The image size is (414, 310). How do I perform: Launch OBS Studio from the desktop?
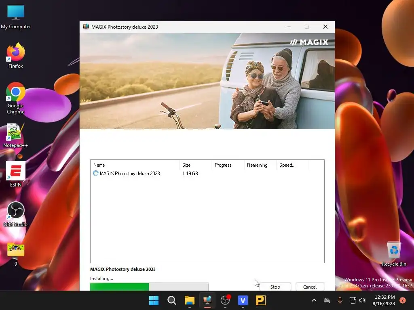pyautogui.click(x=16, y=214)
